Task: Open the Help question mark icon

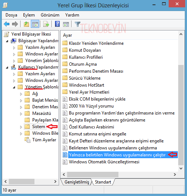Action: click(x=58, y=24)
